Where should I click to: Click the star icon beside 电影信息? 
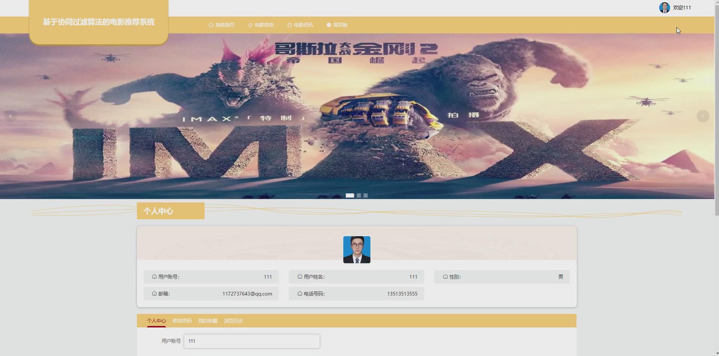[x=250, y=25]
